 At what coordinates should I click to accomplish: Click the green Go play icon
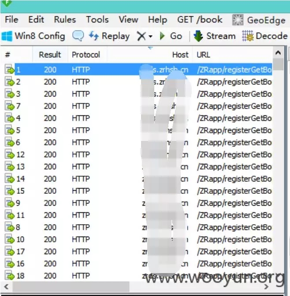pyautogui.click(x=162, y=36)
